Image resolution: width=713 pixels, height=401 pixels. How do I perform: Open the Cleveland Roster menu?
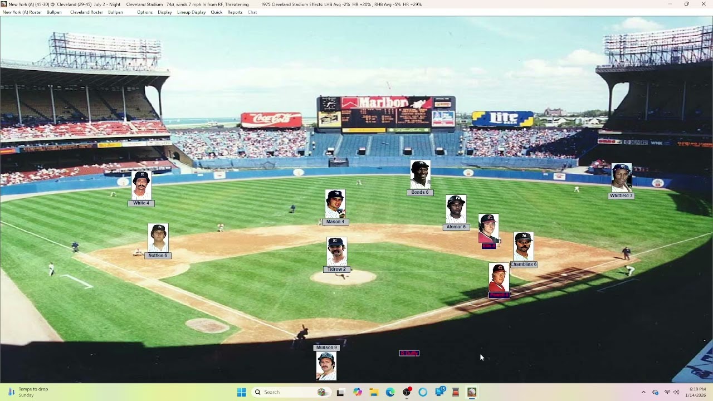click(86, 12)
